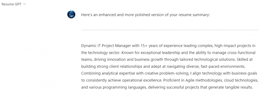Click the words 'generate tangible results'

point(230,87)
